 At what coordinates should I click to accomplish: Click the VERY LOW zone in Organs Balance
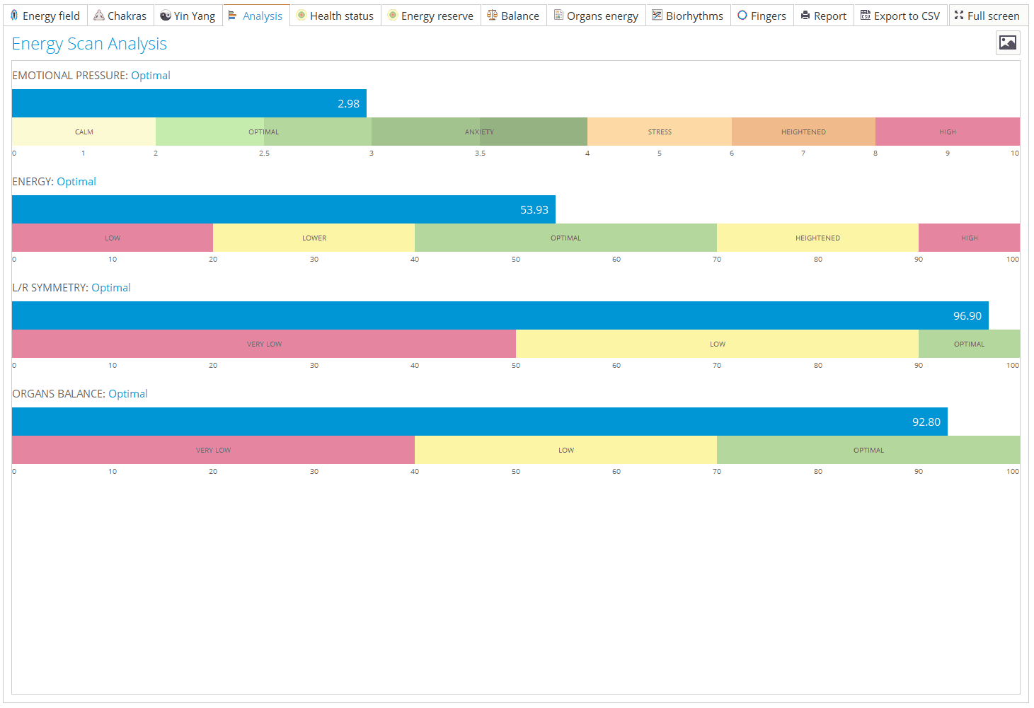coord(213,450)
